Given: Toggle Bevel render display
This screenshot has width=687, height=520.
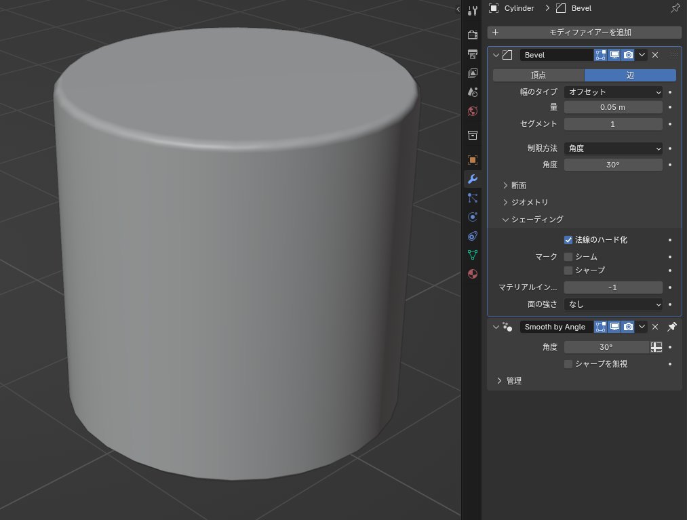Looking at the screenshot, I should point(628,55).
